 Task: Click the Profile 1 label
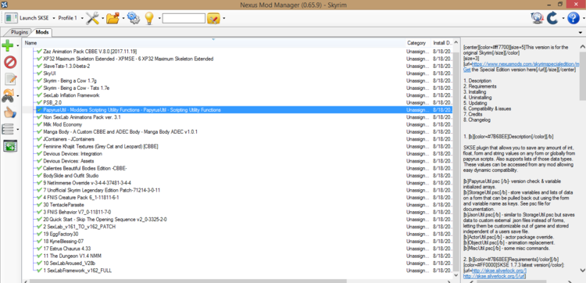point(68,18)
